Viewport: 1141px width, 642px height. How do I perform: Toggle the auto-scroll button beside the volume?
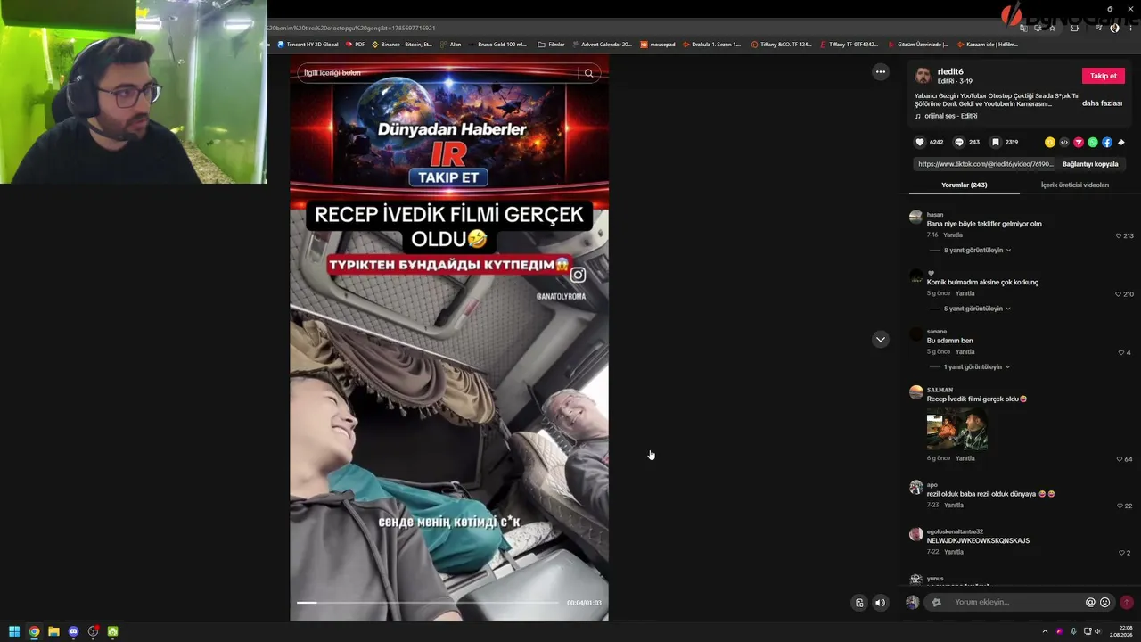(x=859, y=603)
